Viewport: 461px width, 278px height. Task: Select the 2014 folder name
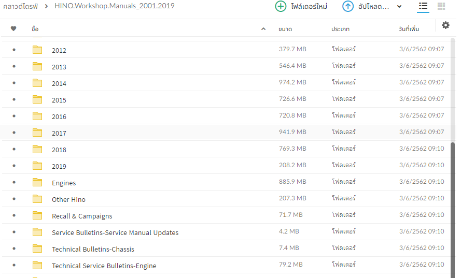pyautogui.click(x=59, y=84)
